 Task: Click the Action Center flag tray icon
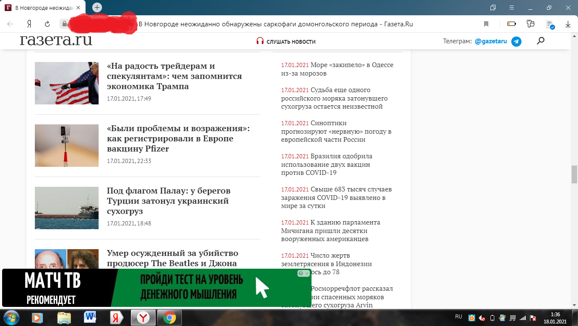[533, 318]
